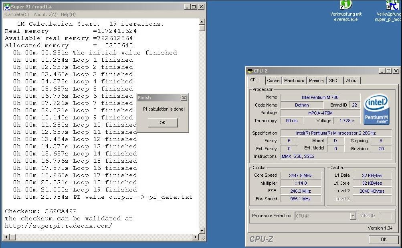The width and height of the screenshot is (402, 248).
Task: Click the Brand ID value '22'
Action: 355,105
